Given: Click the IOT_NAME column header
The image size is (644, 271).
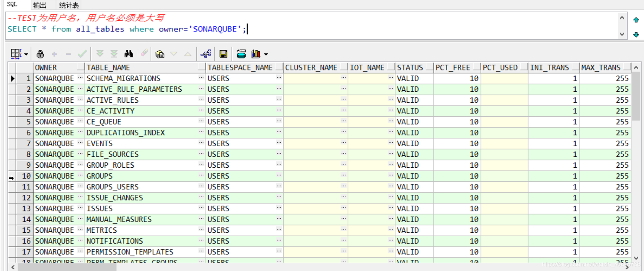Looking at the screenshot, I should tap(372, 68).
